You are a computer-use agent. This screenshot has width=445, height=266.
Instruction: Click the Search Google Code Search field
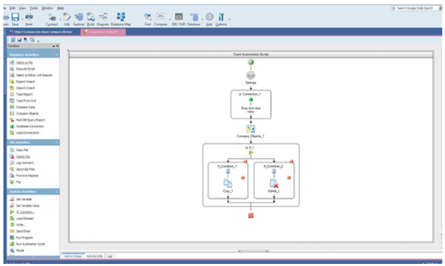(x=415, y=8)
